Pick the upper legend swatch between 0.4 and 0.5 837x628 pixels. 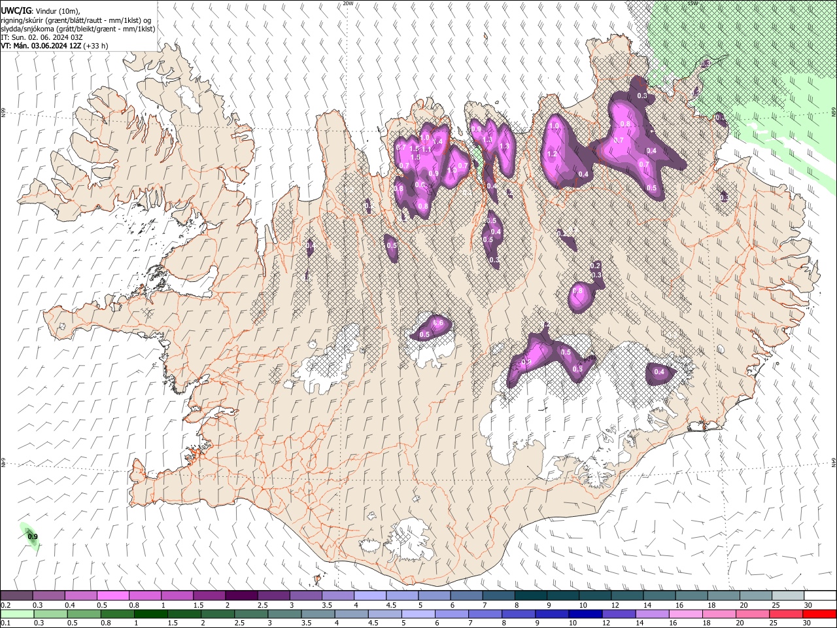pyautogui.click(x=80, y=595)
